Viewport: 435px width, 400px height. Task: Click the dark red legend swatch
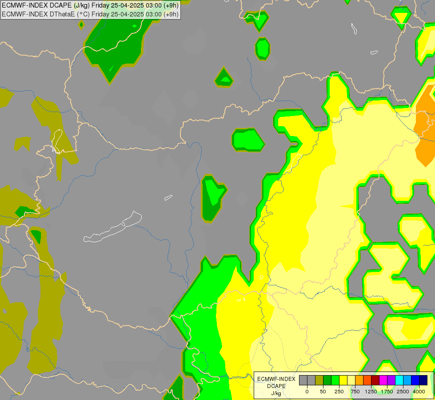(375, 380)
